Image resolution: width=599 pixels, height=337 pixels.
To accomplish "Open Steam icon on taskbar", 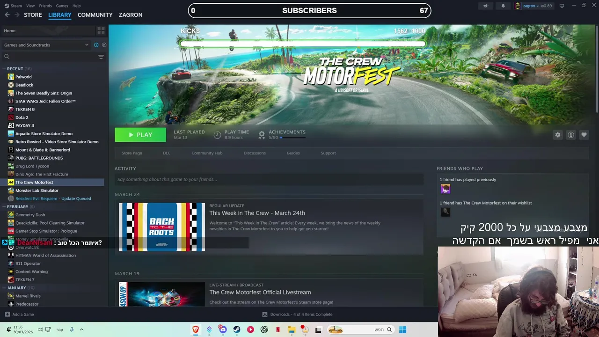I will (237, 330).
